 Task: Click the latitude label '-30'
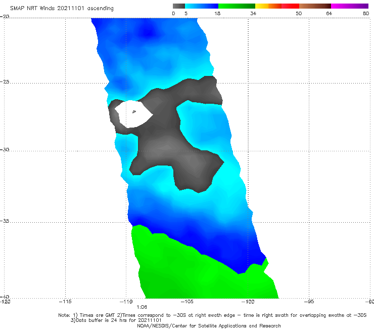5,149
